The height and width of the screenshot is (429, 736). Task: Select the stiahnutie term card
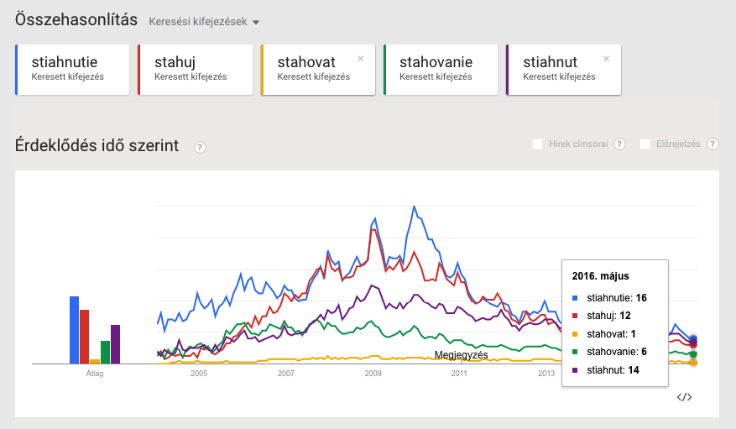(x=72, y=70)
